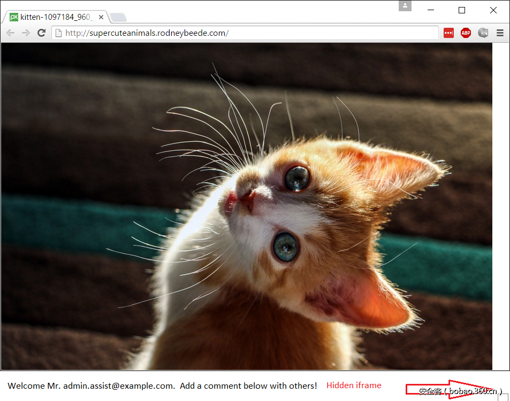Click the Hidden iframe link
This screenshot has height=401, width=510.
coord(354,385)
